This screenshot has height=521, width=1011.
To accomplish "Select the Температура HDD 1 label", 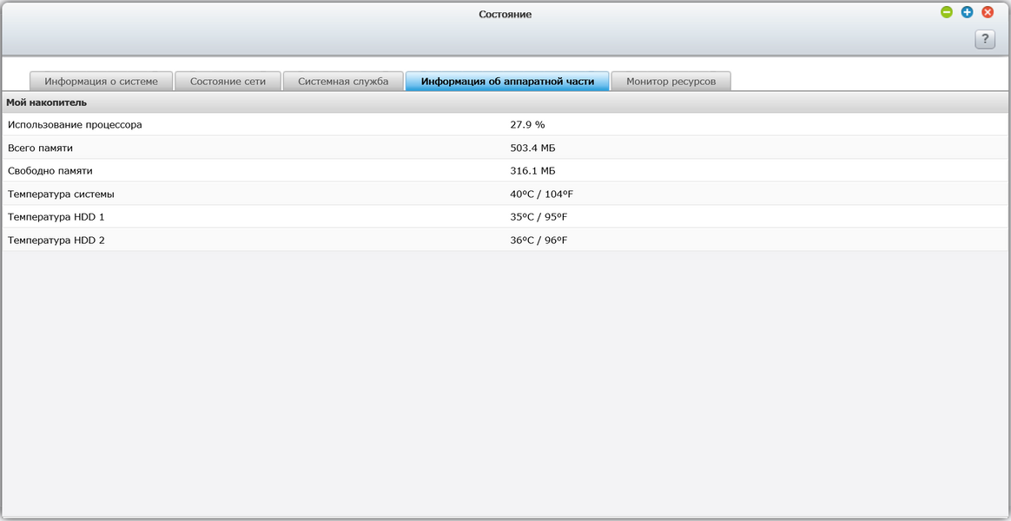I will (56, 217).
